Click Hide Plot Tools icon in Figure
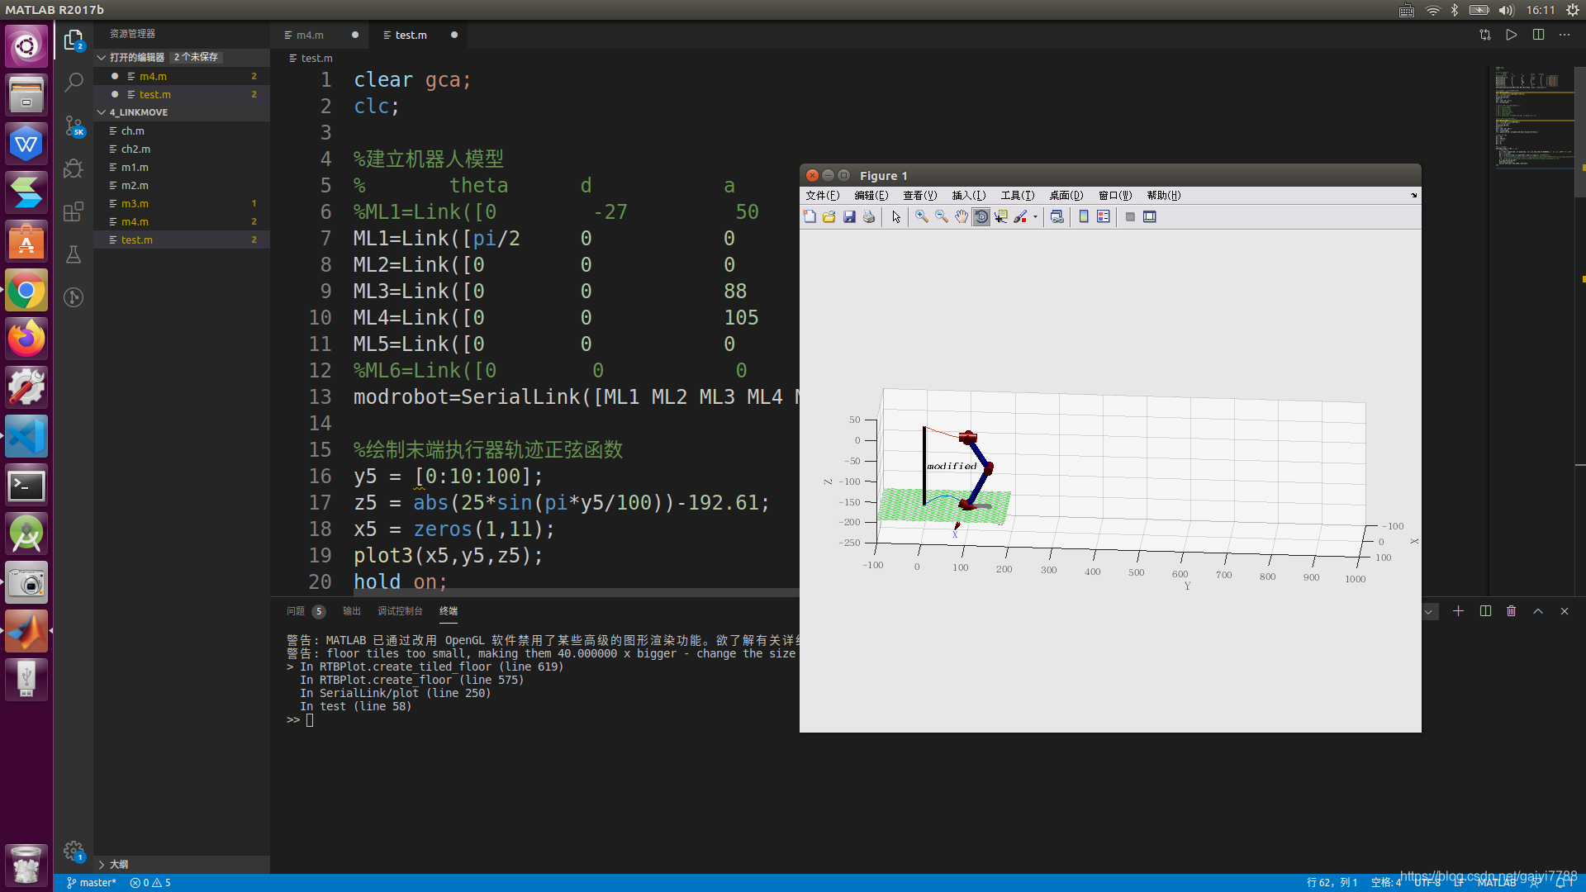The image size is (1586, 892). coord(1130,216)
